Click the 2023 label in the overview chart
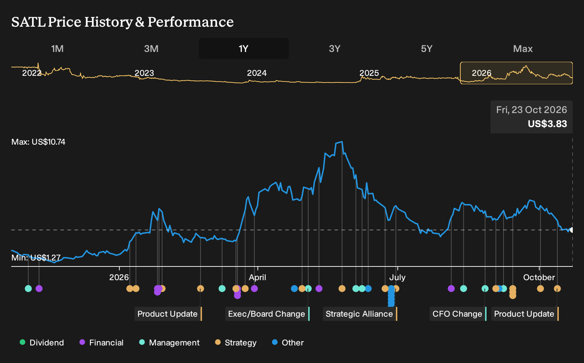Viewport: 584px width, 363px height. (x=144, y=73)
